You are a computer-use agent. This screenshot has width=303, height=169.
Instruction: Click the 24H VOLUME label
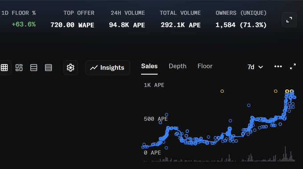tap(128, 13)
